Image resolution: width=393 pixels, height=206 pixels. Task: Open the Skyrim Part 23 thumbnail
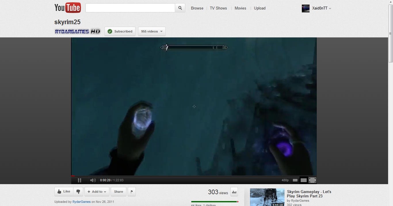point(267,197)
